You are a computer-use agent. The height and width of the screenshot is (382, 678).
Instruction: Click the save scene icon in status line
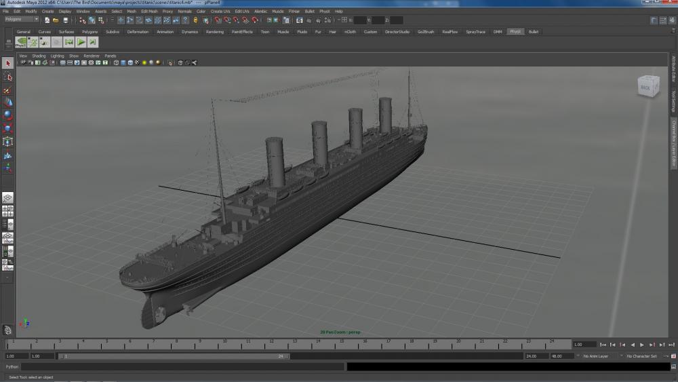[65, 20]
